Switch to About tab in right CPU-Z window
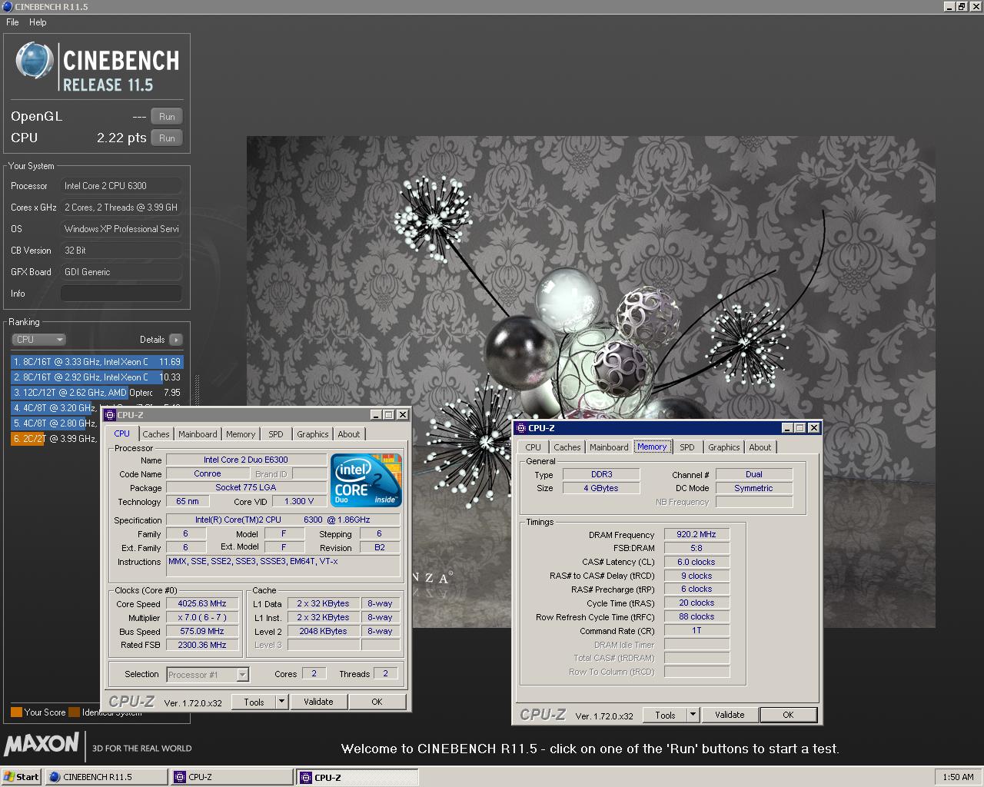 (x=760, y=447)
